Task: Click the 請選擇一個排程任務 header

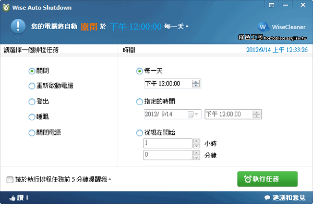Action: pyautogui.click(x=31, y=50)
